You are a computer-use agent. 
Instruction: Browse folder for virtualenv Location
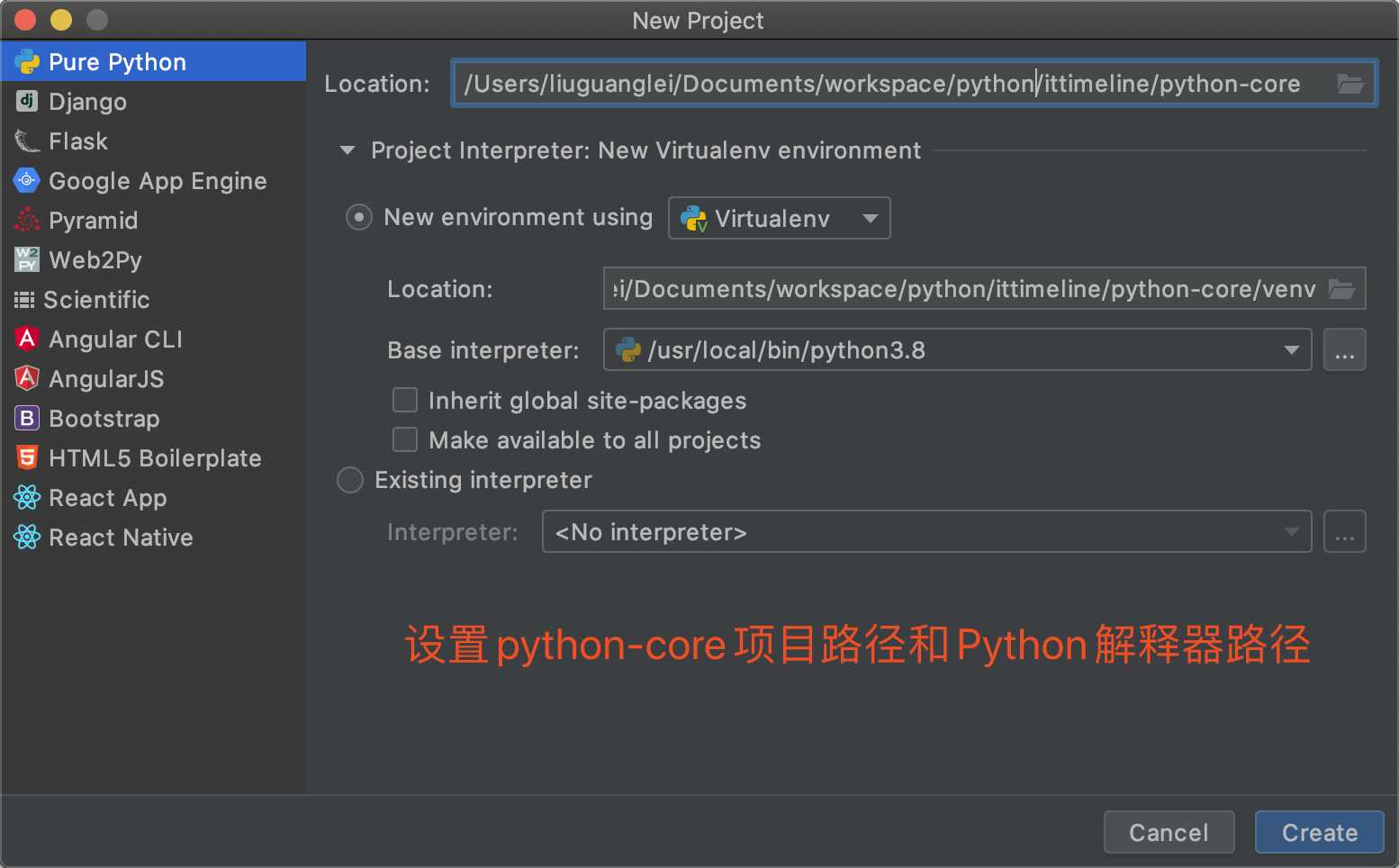pos(1341,289)
